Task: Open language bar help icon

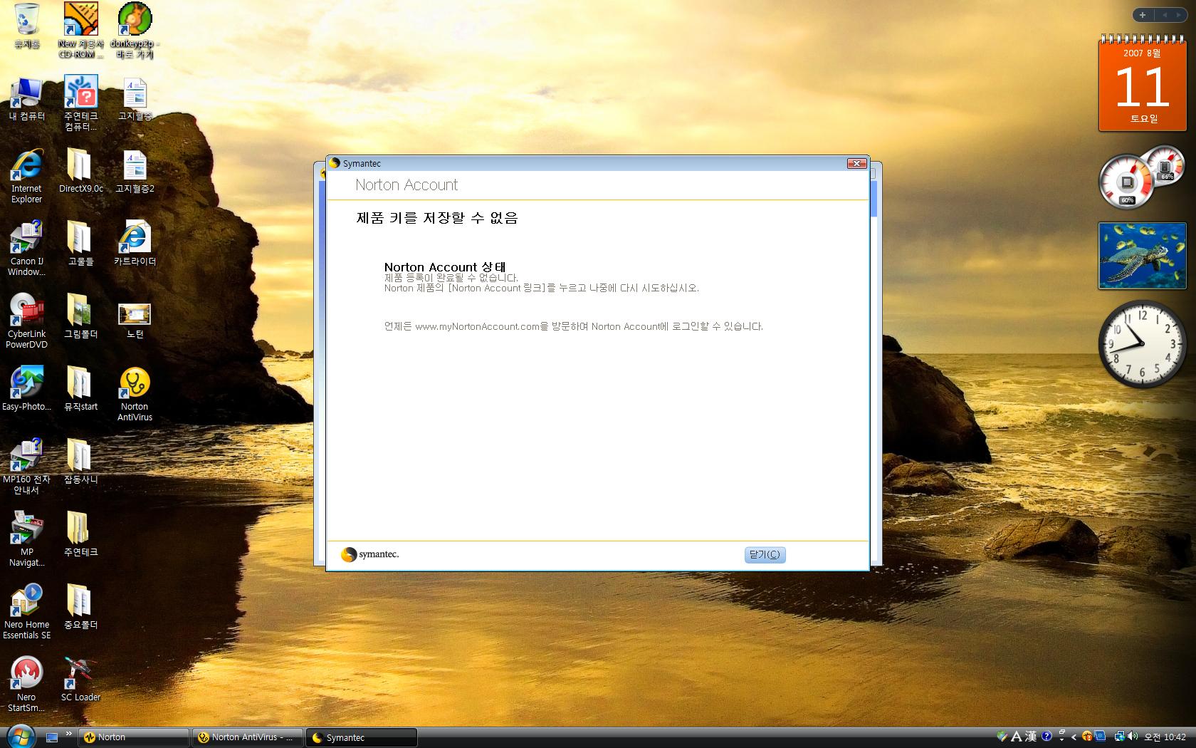Action: coord(1046,737)
